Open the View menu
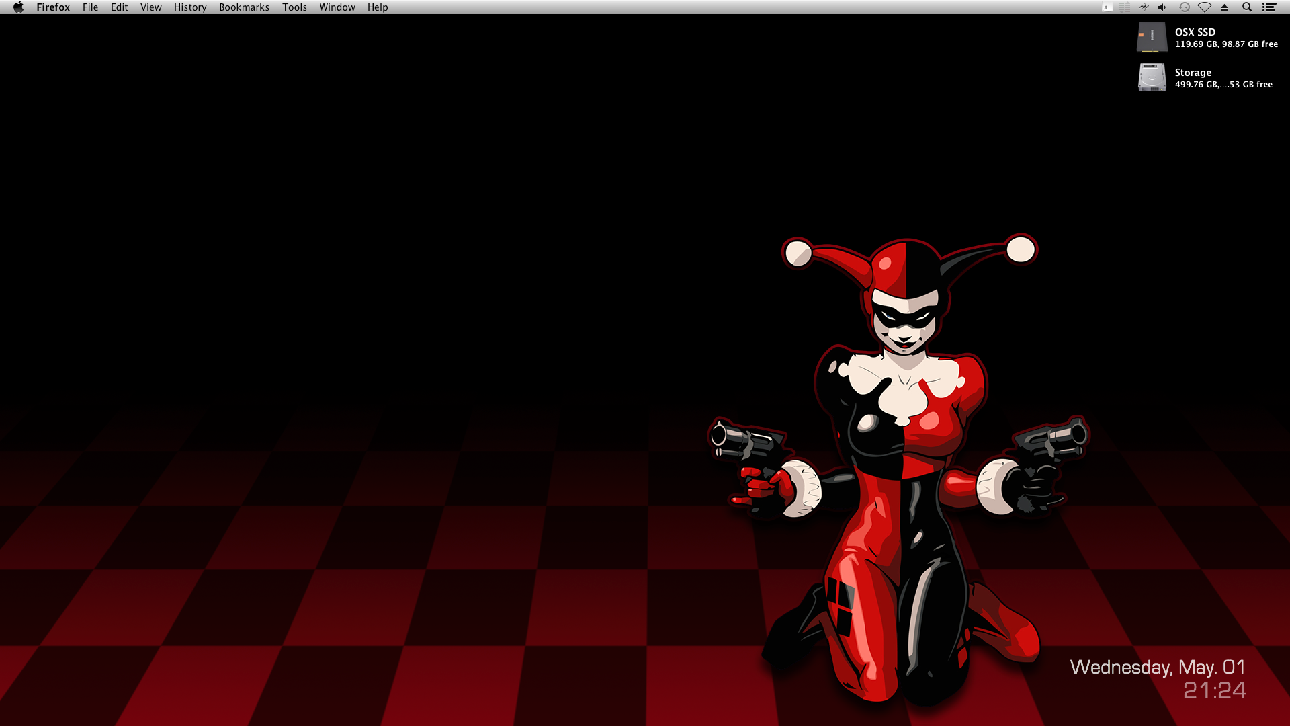 pos(150,7)
